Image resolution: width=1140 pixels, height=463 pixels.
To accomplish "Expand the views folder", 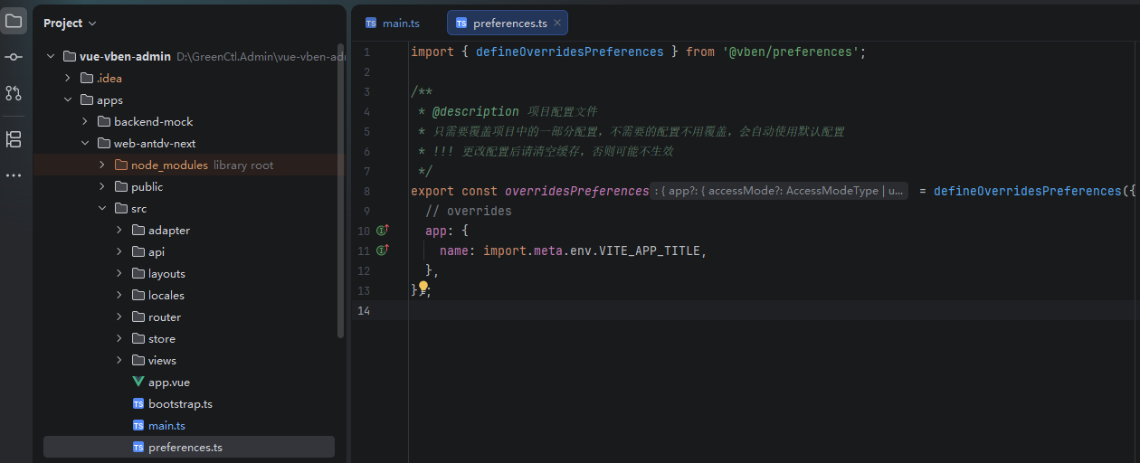I will click(x=119, y=360).
